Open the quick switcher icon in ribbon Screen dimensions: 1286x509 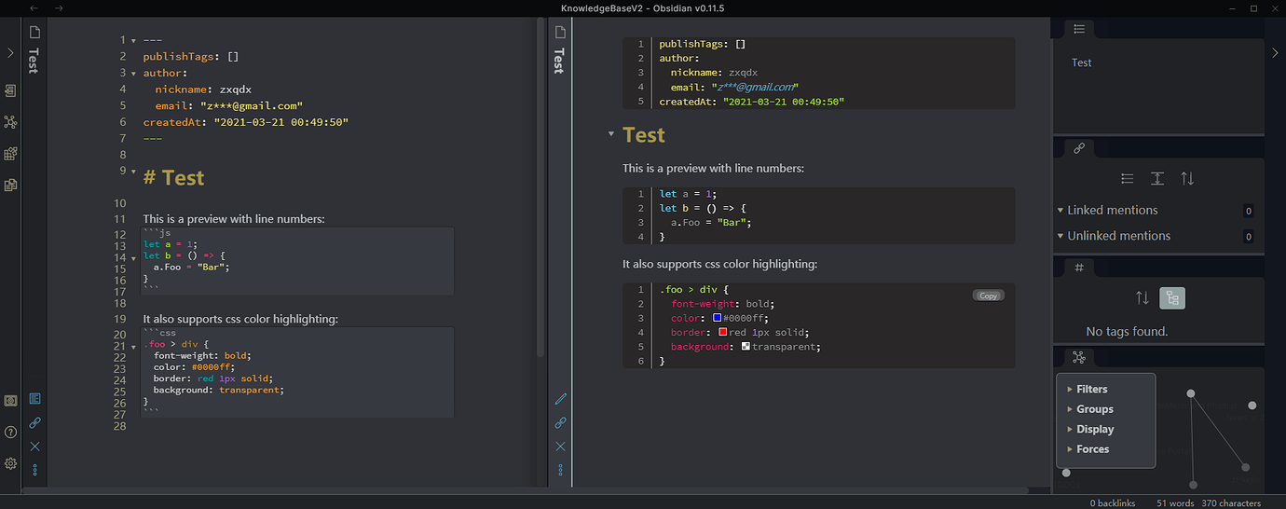click(x=10, y=90)
